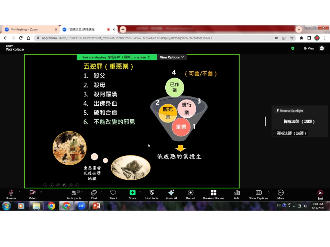Open Chrome profile avatar
Screen dimensions: 330x247
[317, 38]
